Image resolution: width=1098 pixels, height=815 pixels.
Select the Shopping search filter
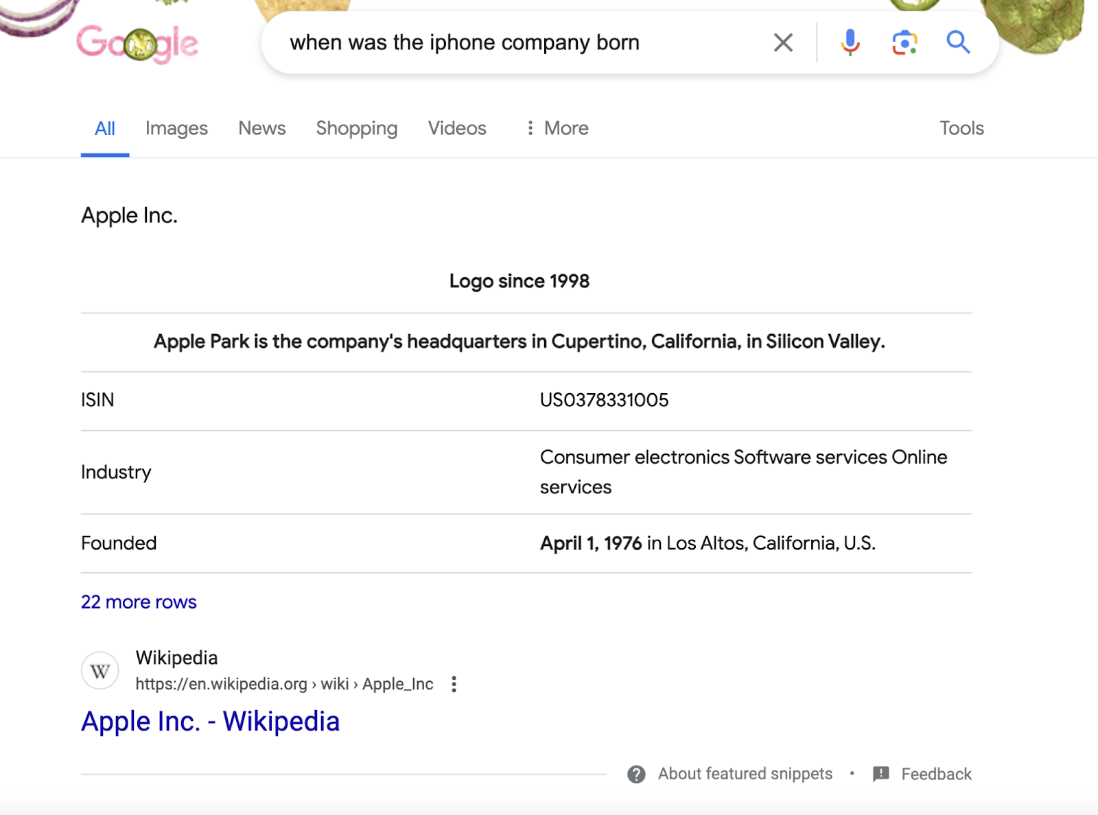click(356, 128)
